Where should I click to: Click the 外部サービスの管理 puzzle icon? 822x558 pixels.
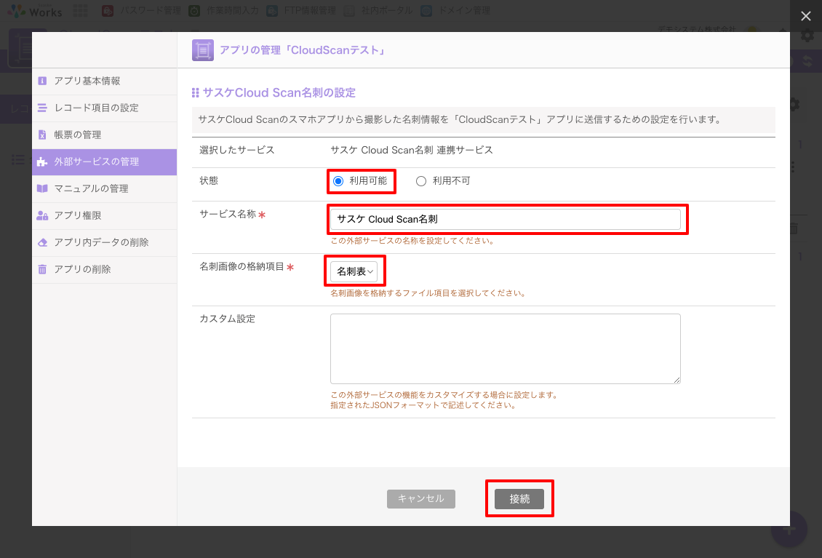point(42,162)
